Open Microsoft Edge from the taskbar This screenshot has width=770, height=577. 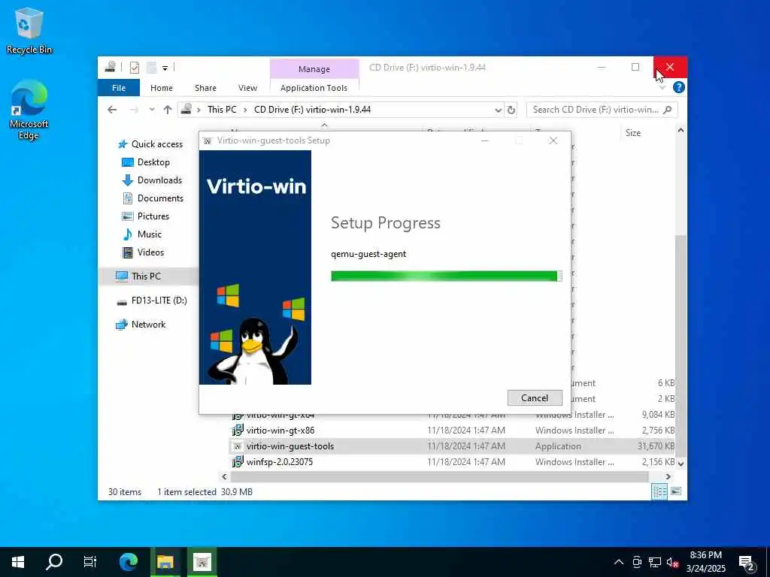128,562
